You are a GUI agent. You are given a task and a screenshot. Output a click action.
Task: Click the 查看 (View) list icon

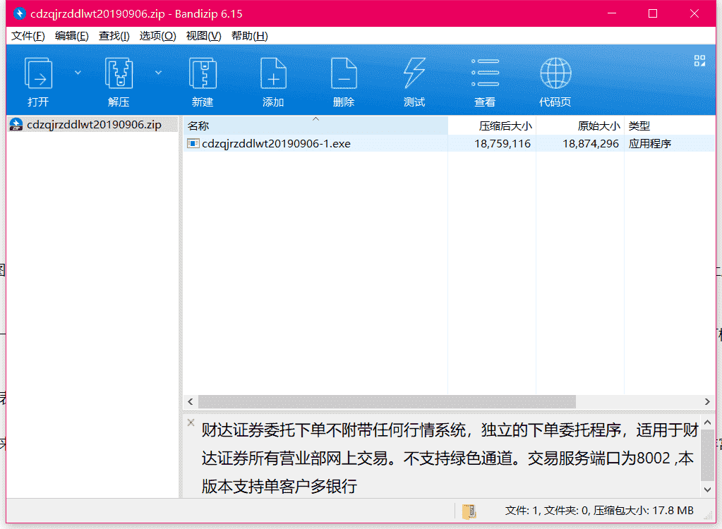click(485, 73)
